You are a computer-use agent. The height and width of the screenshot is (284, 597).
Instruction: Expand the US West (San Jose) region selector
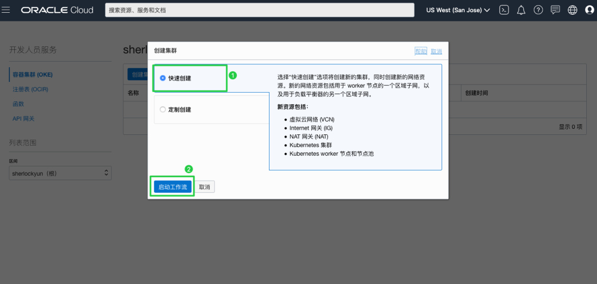458,10
